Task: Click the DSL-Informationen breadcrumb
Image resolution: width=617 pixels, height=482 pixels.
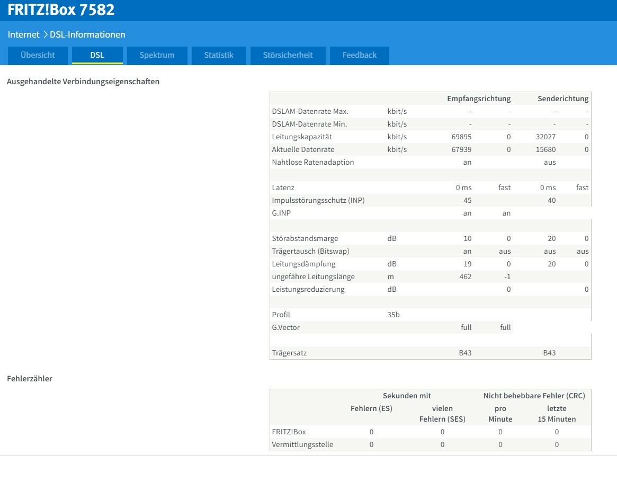Action: point(87,34)
